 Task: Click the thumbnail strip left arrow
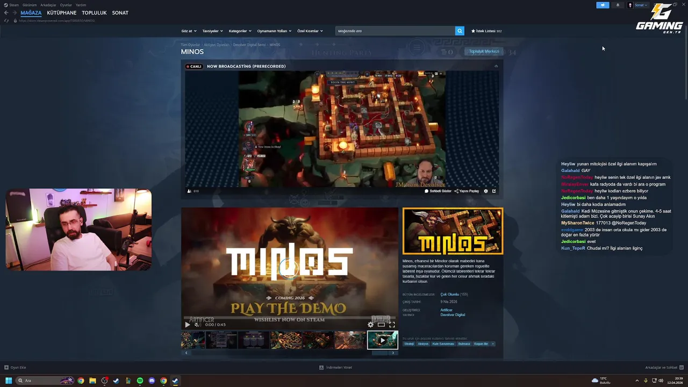coord(187,353)
